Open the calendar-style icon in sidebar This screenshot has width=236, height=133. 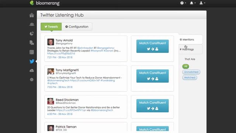(x=32, y=52)
